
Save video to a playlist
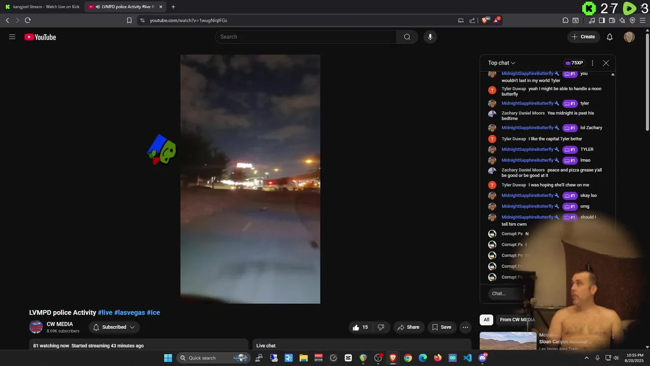(x=441, y=327)
